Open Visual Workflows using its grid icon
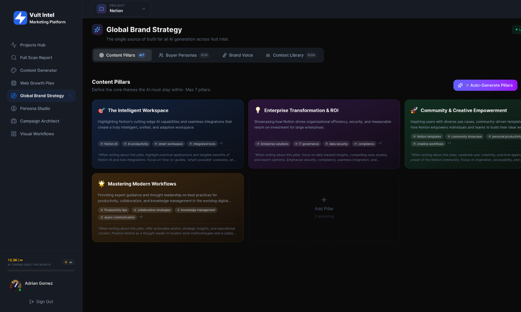Image resolution: width=521 pixels, height=312 pixels. (14, 133)
